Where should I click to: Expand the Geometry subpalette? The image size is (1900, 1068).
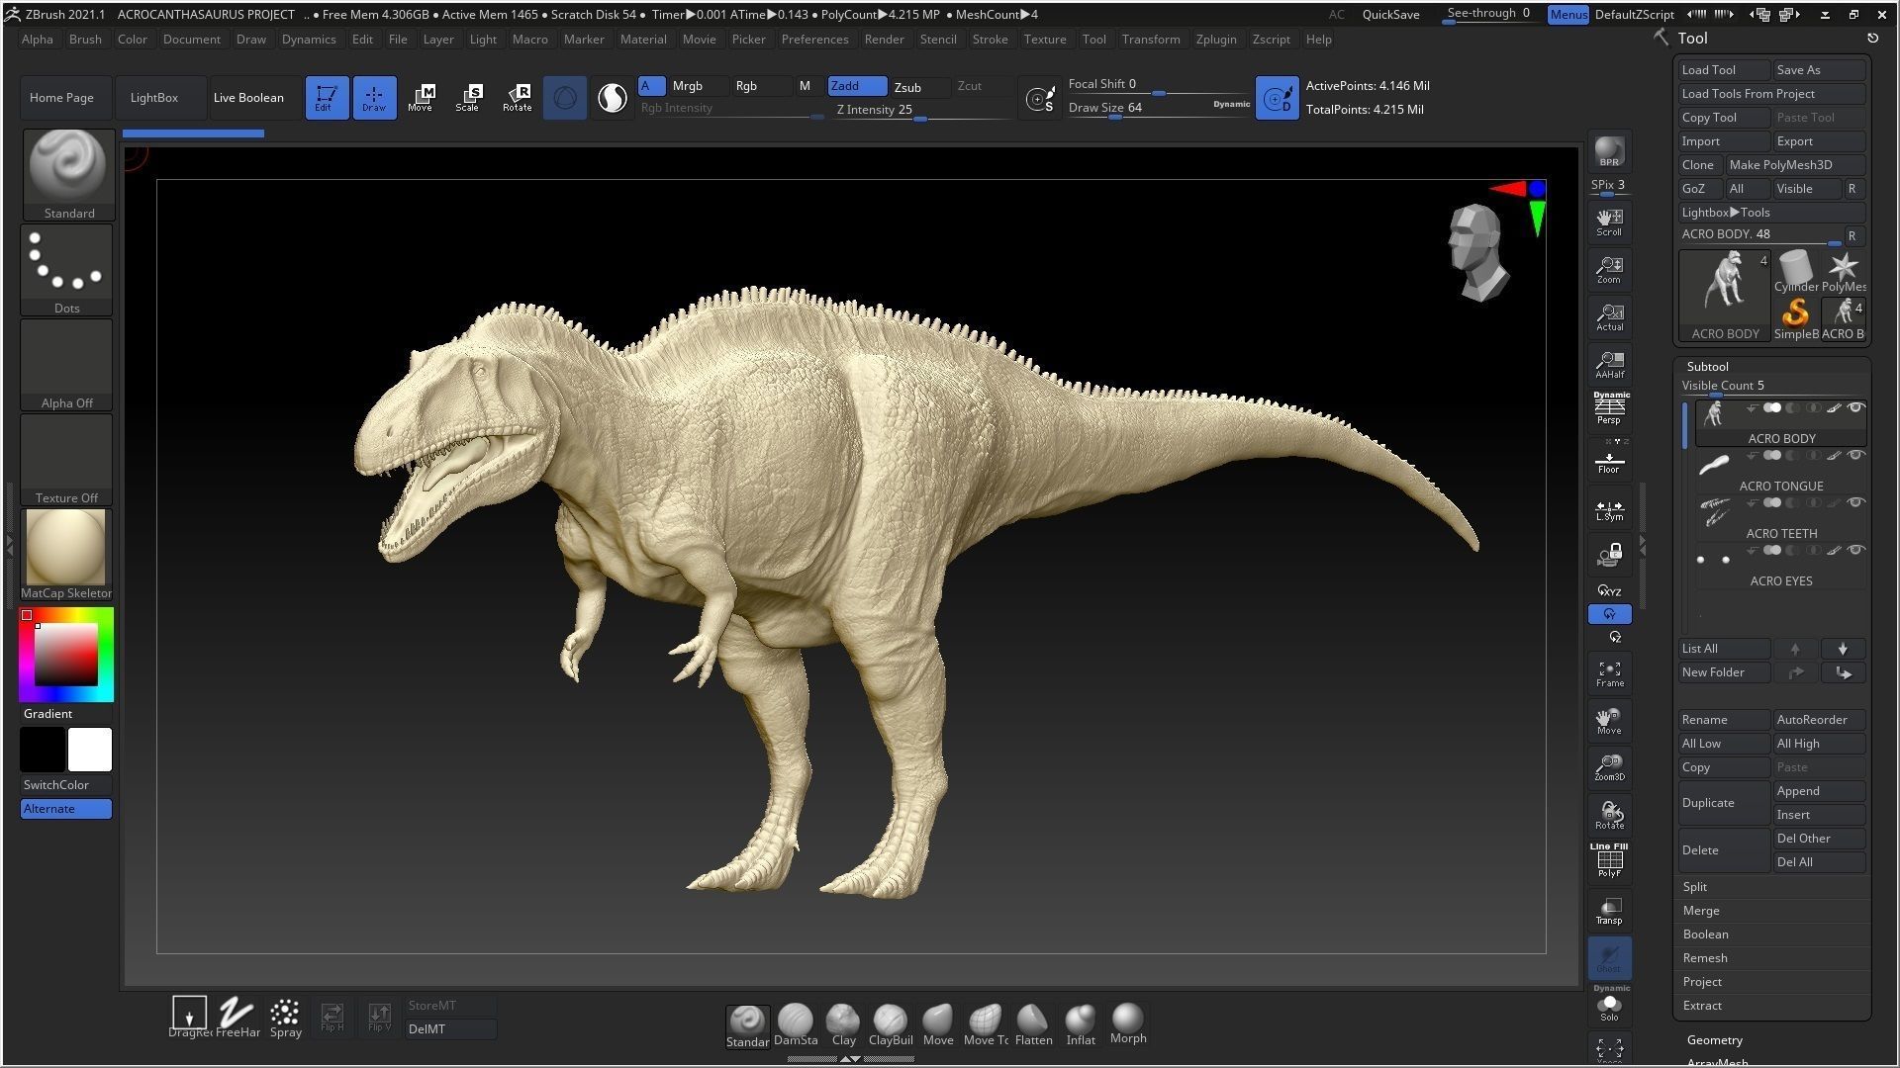[x=1714, y=1040]
